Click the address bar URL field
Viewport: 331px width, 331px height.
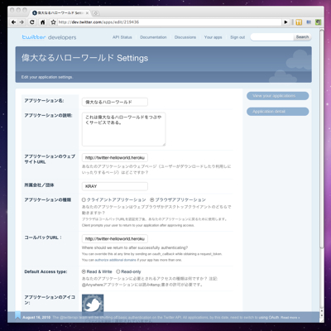(x=169, y=22)
